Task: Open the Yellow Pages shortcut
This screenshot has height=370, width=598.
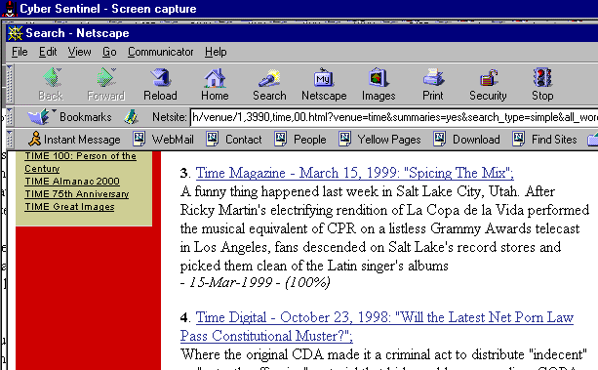Action: (379, 140)
